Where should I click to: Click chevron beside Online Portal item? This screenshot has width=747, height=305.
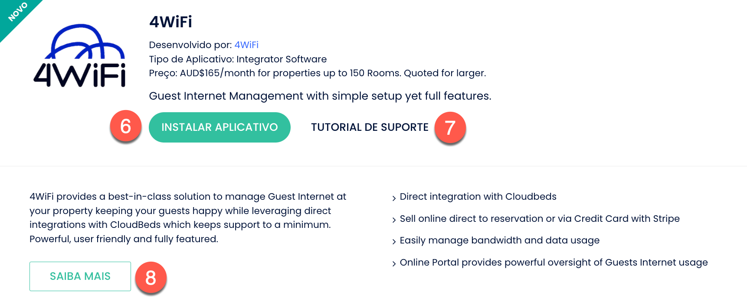click(x=394, y=264)
